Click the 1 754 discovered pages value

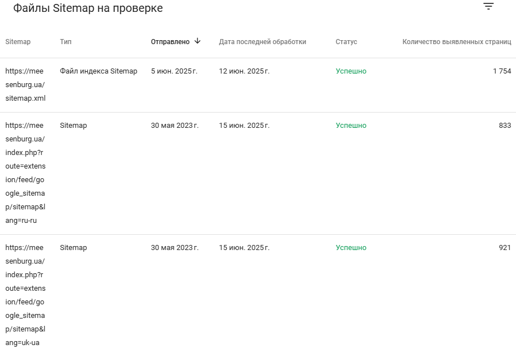click(x=502, y=71)
